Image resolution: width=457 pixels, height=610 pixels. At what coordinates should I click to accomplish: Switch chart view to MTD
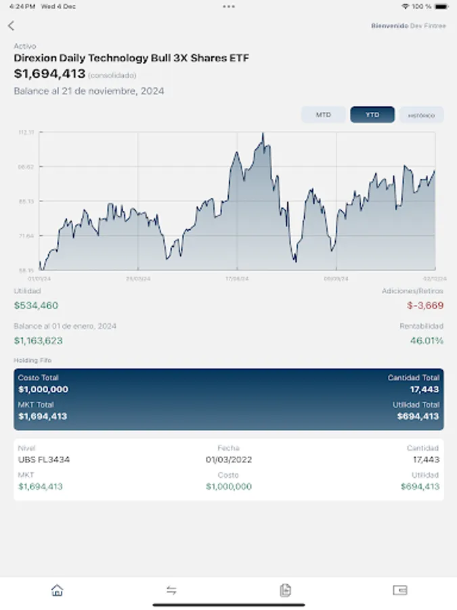pos(323,115)
